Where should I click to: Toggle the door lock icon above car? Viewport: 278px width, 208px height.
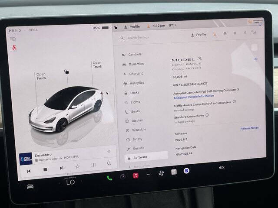[x=66, y=71]
